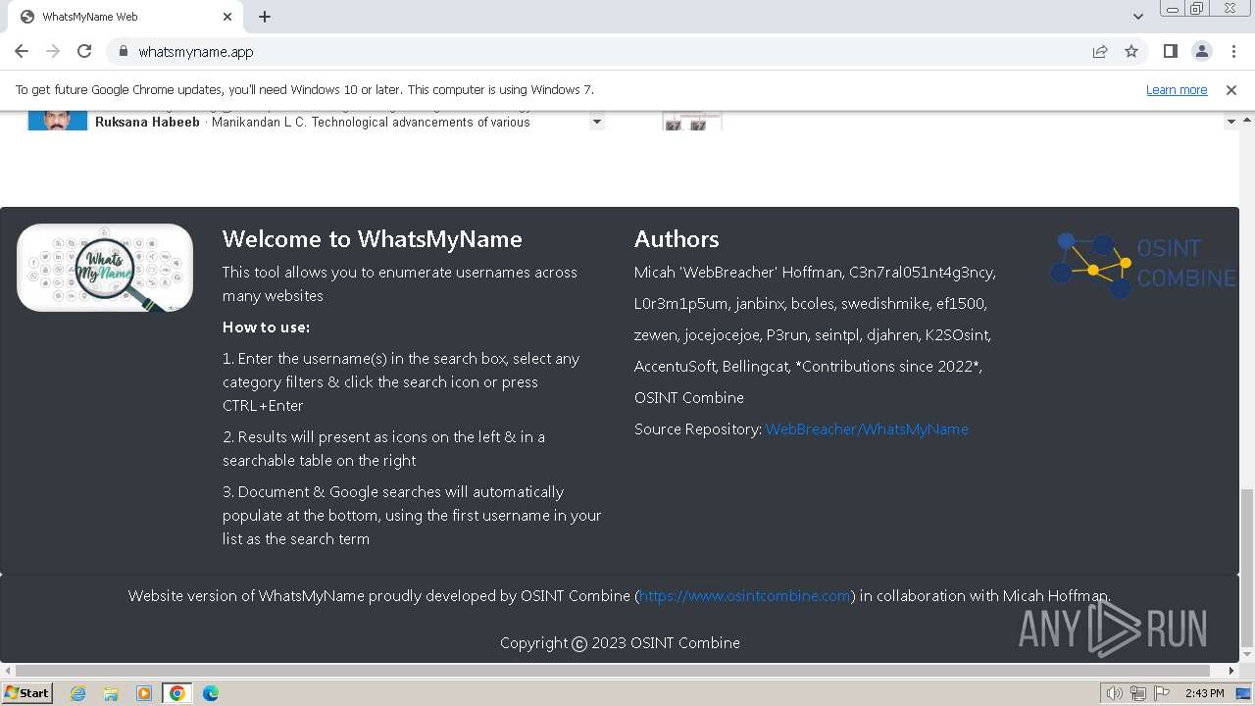Click the Authors heading
The image size is (1255, 706).
click(x=677, y=239)
